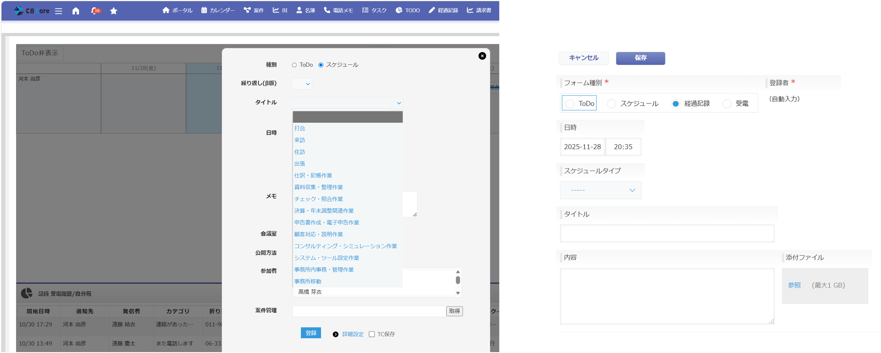Enable the TC保存 checkbox
Image resolution: width=881 pixels, height=353 pixels.
tap(372, 334)
